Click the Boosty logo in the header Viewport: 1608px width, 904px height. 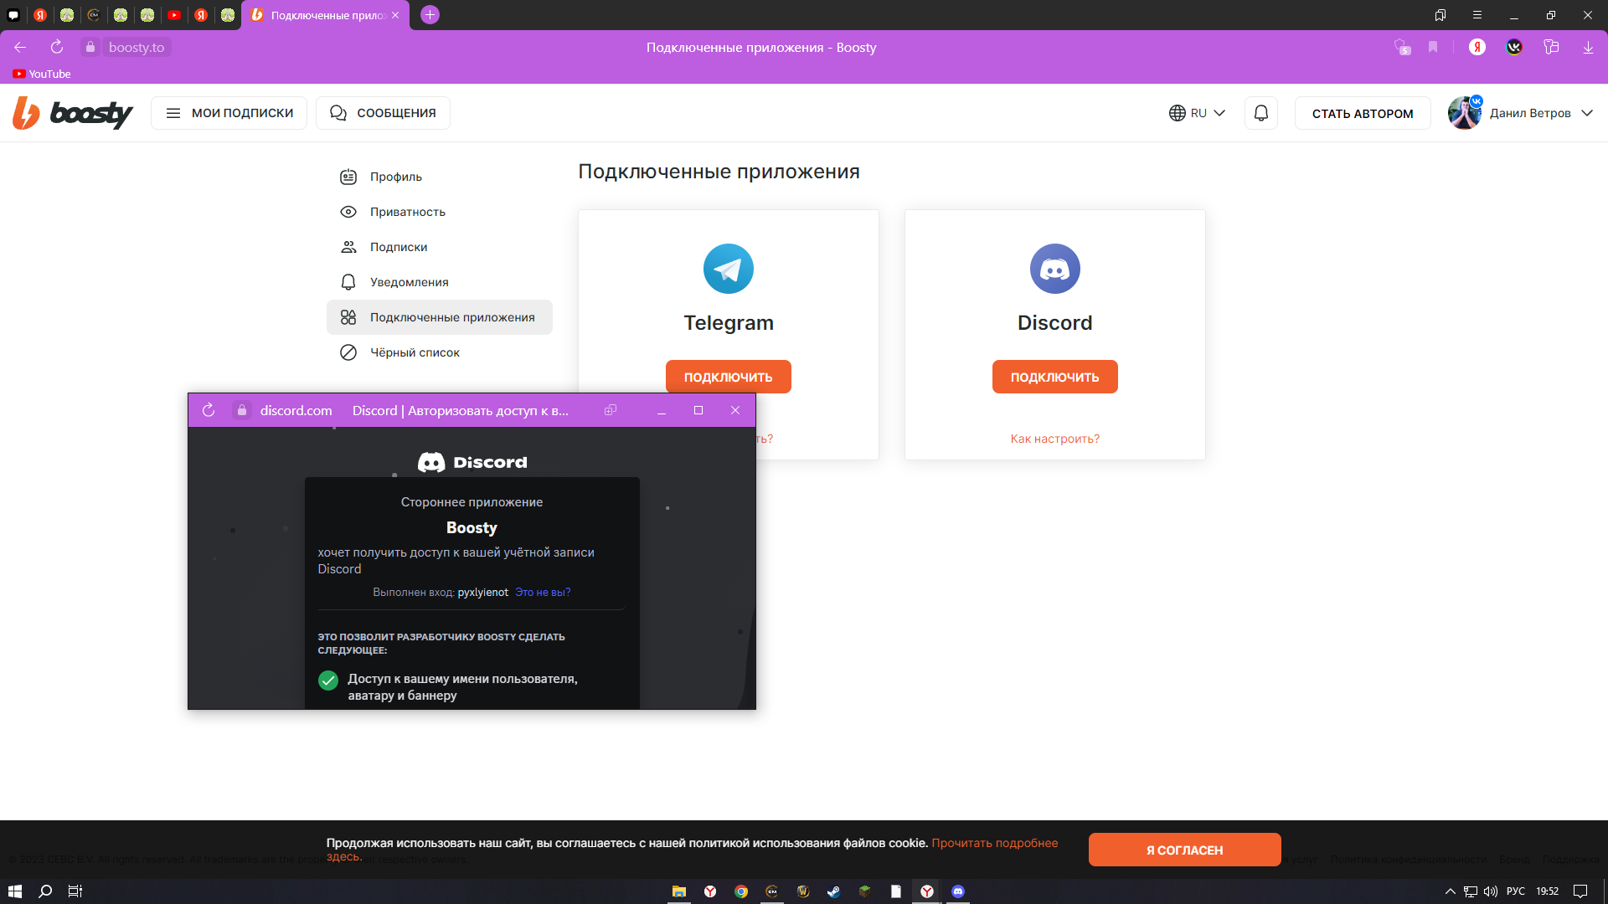(73, 113)
